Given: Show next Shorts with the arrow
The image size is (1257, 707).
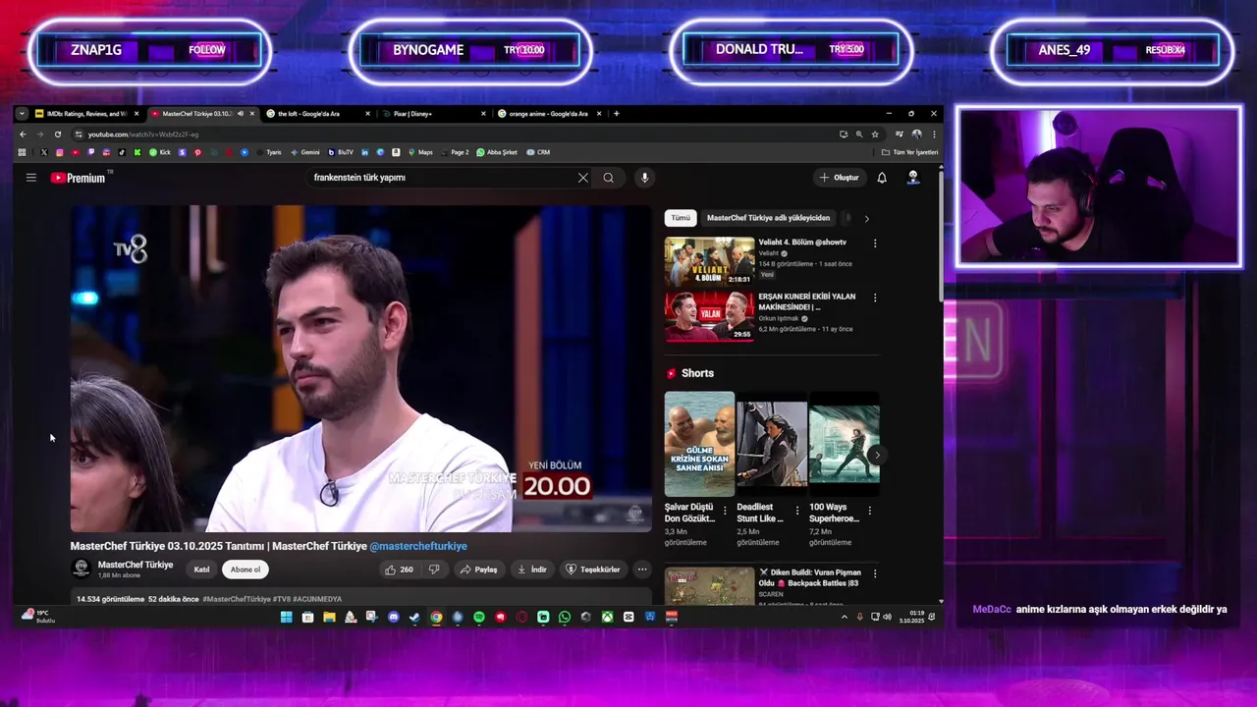Looking at the screenshot, I should click(876, 455).
